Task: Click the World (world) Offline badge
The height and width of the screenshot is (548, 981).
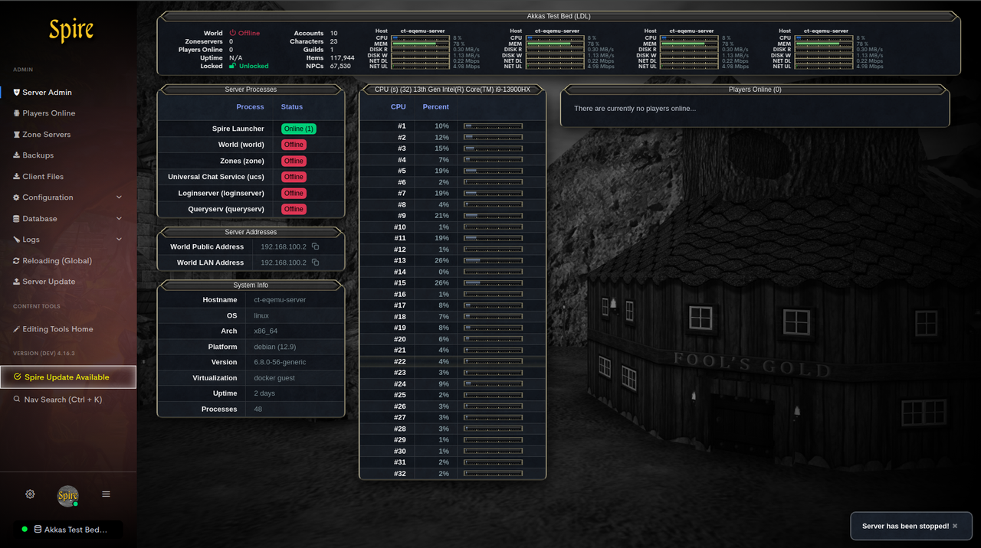Action: coord(294,145)
